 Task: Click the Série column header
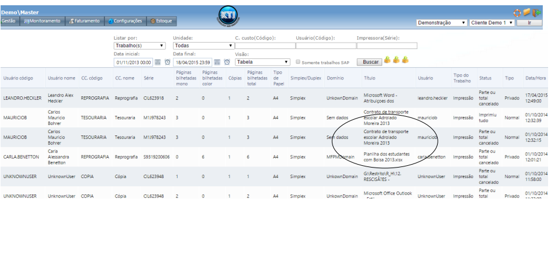pos(148,78)
